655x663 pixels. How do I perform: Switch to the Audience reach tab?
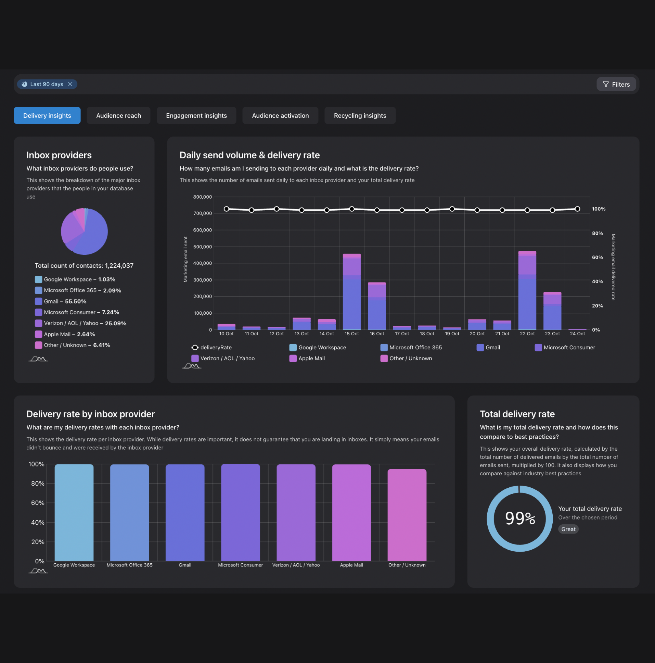click(x=118, y=115)
